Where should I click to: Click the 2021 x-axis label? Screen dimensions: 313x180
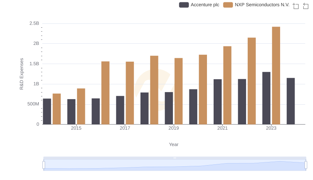click(222, 128)
